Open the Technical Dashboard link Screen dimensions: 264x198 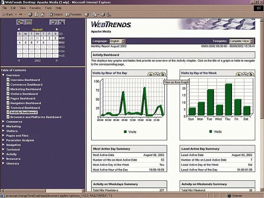[25, 108]
